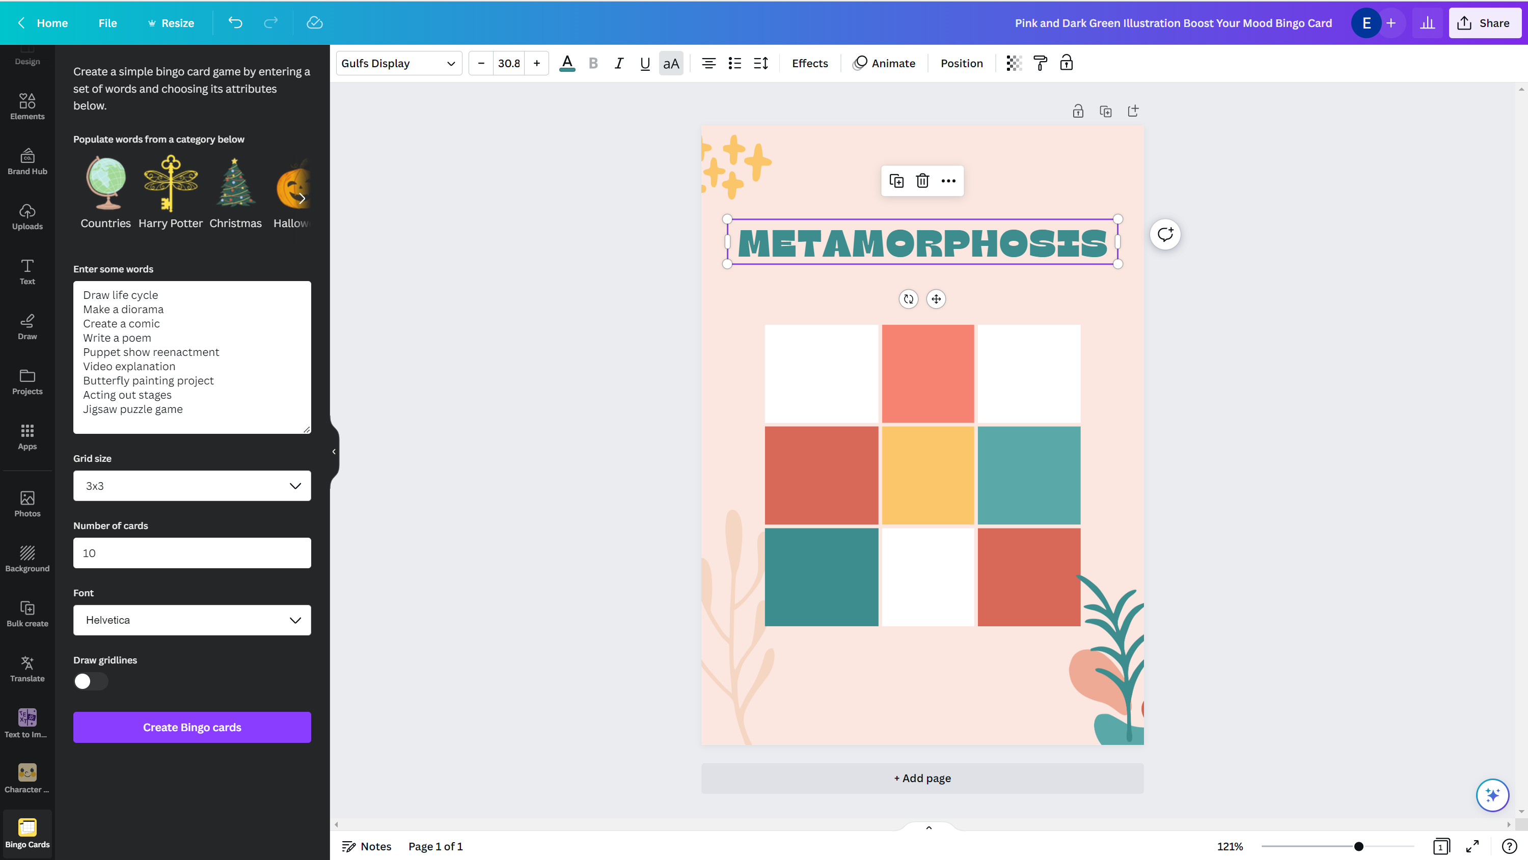Open the File menu
The width and height of the screenshot is (1528, 860).
[x=107, y=22]
